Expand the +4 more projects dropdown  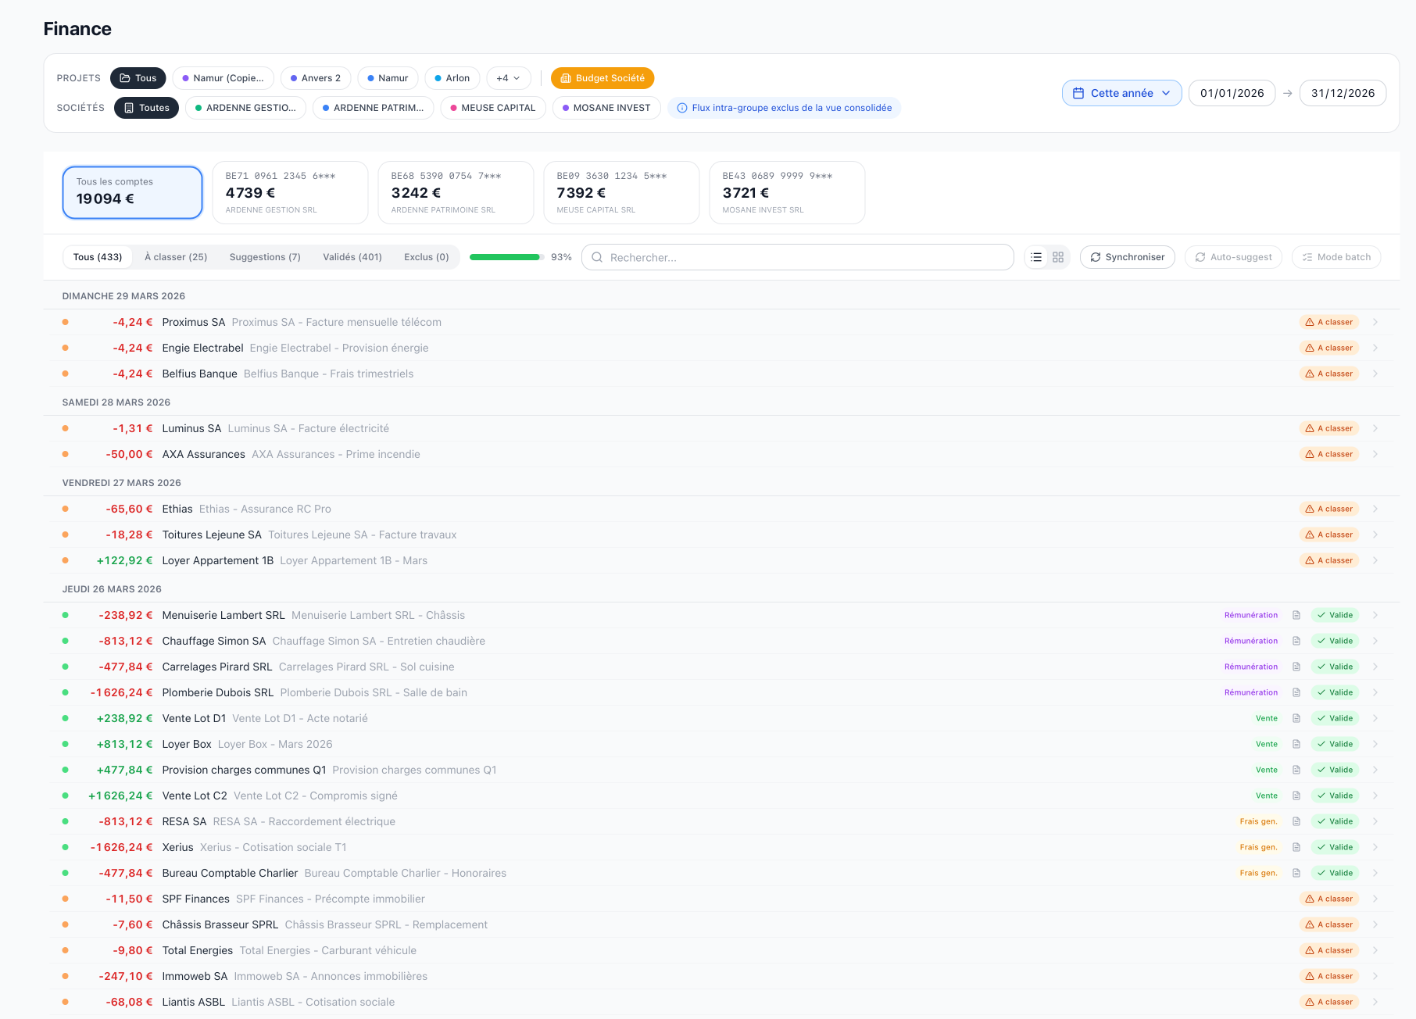point(508,78)
